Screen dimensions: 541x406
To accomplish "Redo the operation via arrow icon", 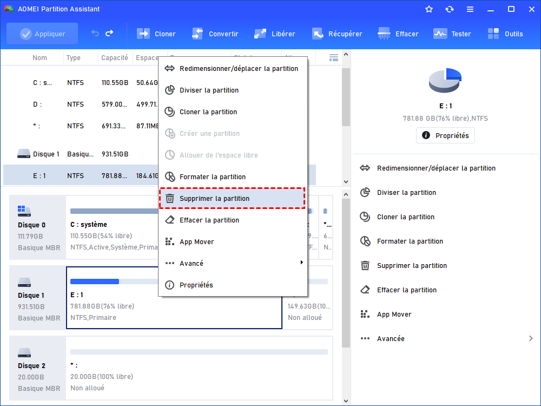I will coord(109,34).
